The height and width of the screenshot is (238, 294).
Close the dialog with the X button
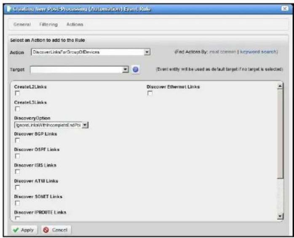pyautogui.click(x=284, y=8)
